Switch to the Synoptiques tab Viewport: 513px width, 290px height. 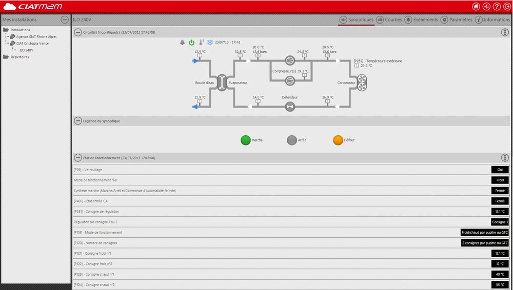(x=357, y=19)
